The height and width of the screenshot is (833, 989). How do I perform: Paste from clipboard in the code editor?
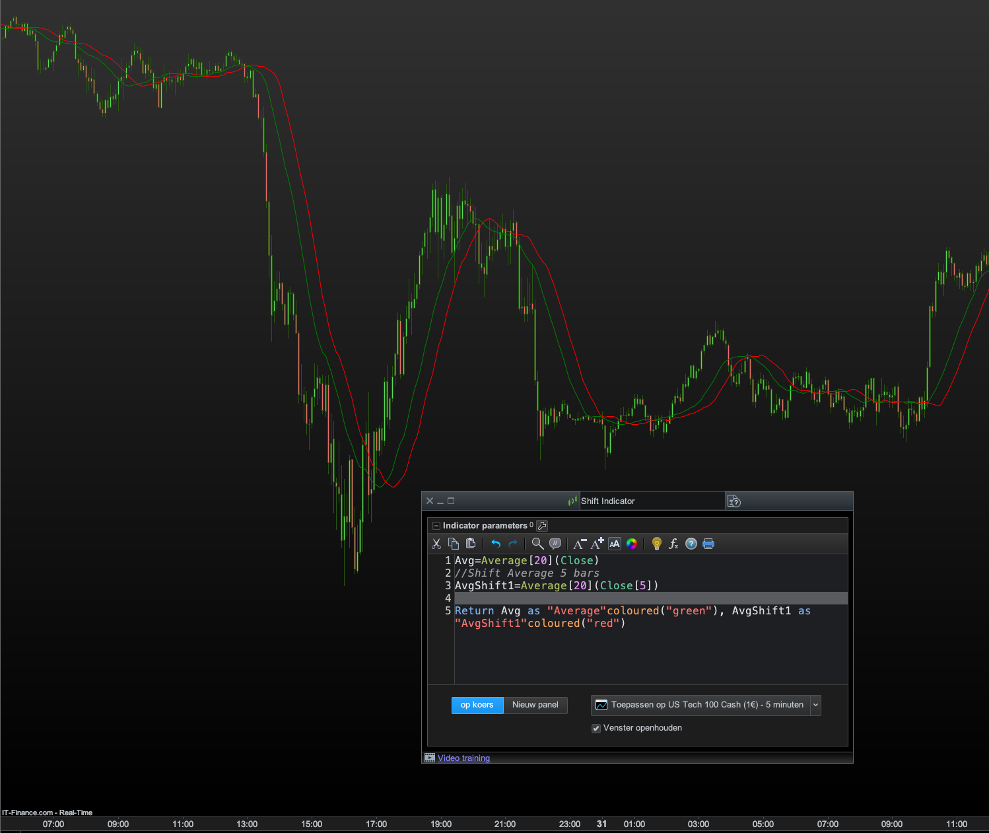coord(471,544)
